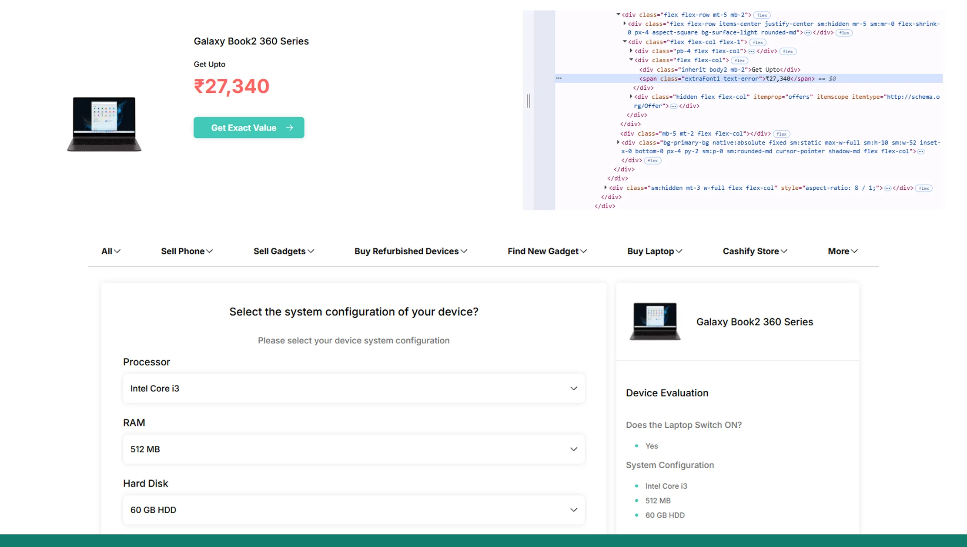
Task: Expand the sm:hidden mt-3 div node
Action: coord(606,188)
